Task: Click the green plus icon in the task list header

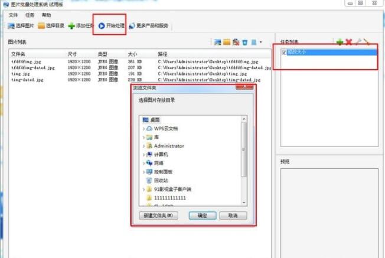Action: [x=340, y=42]
